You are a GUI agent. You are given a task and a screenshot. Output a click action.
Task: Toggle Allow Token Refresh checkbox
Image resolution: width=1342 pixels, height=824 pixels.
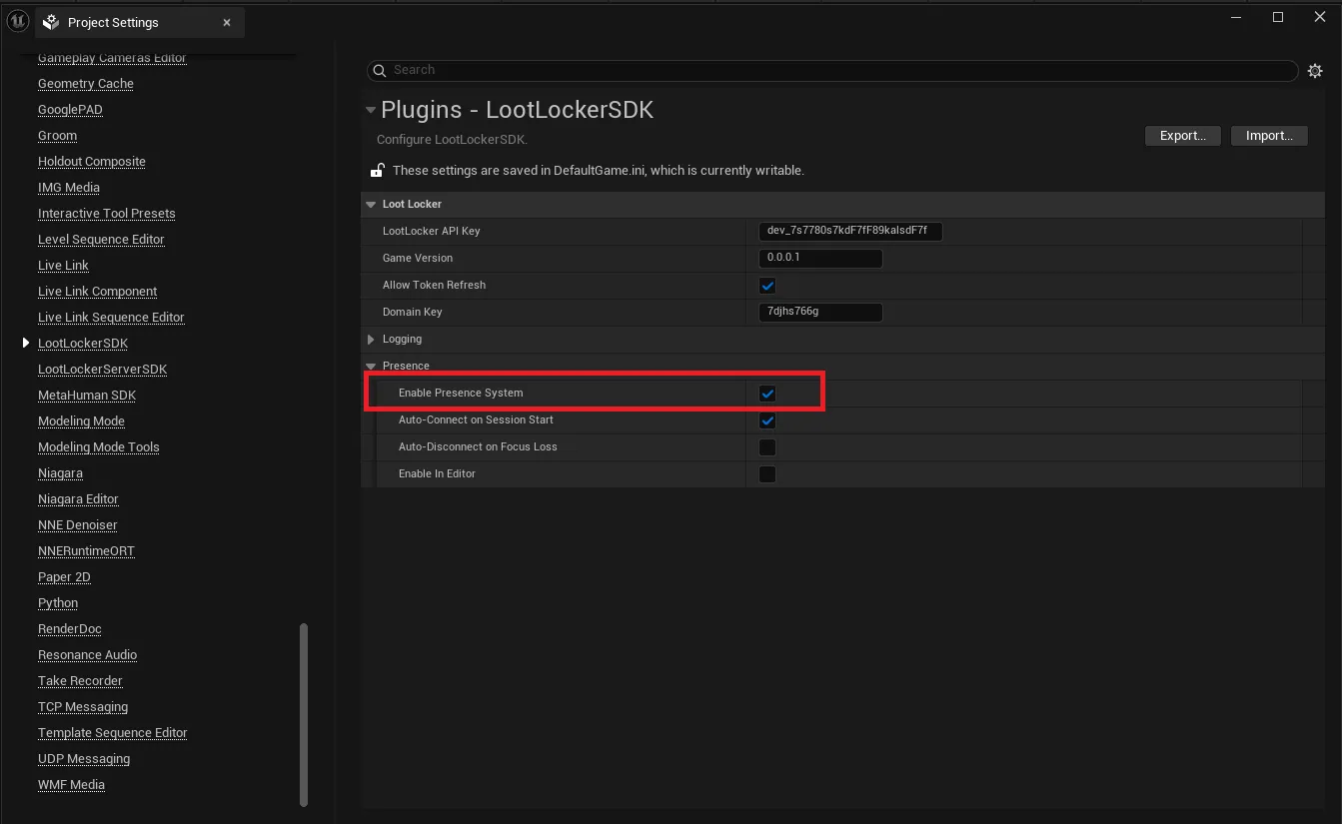pos(767,286)
